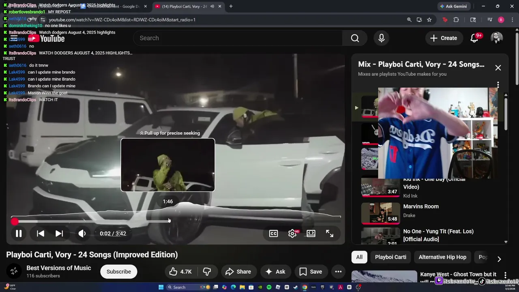Skip to the next video in mix

point(59,234)
